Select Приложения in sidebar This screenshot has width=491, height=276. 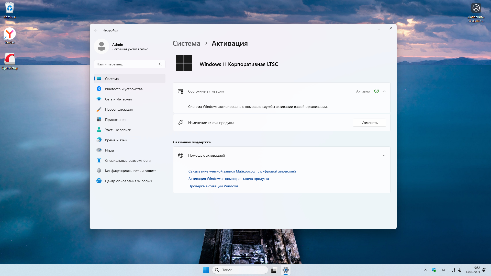[x=115, y=120]
